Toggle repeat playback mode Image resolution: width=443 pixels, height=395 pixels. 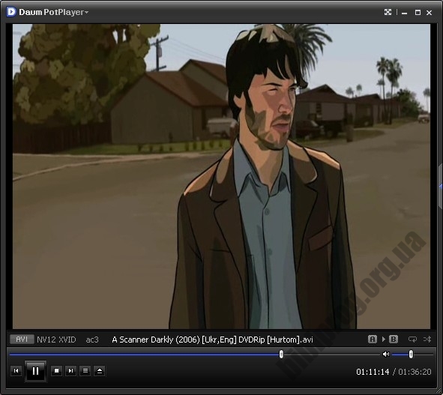tap(412, 339)
